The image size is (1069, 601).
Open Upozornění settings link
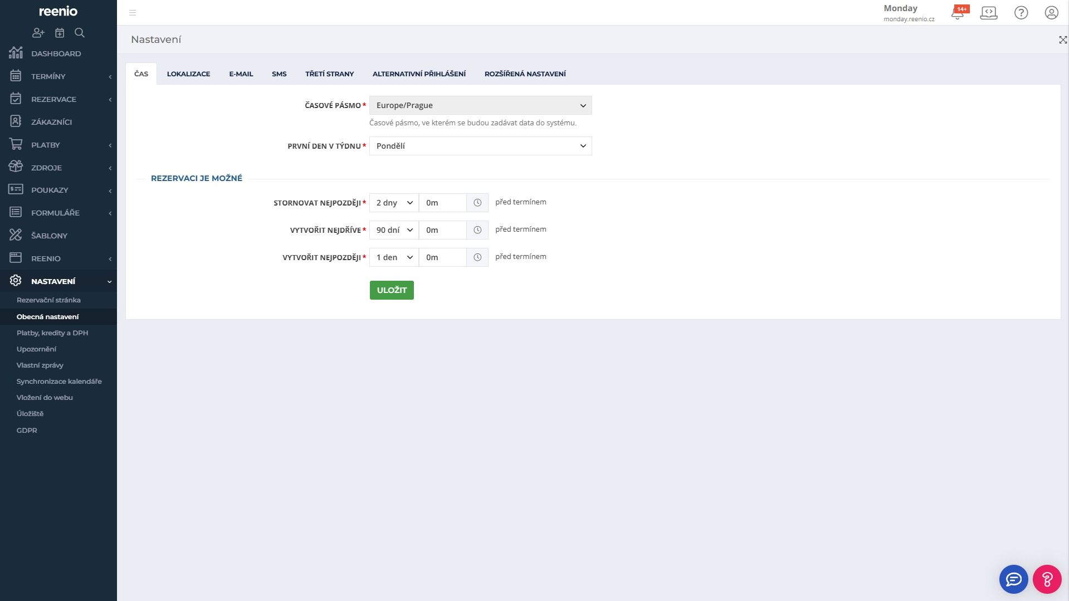point(36,349)
